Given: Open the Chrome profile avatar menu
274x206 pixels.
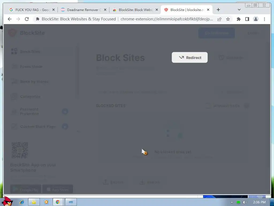Looking at the screenshot, I should (256, 19).
